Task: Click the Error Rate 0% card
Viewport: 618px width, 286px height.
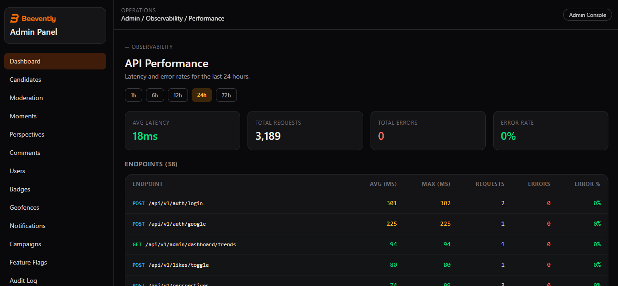Action: (551, 131)
